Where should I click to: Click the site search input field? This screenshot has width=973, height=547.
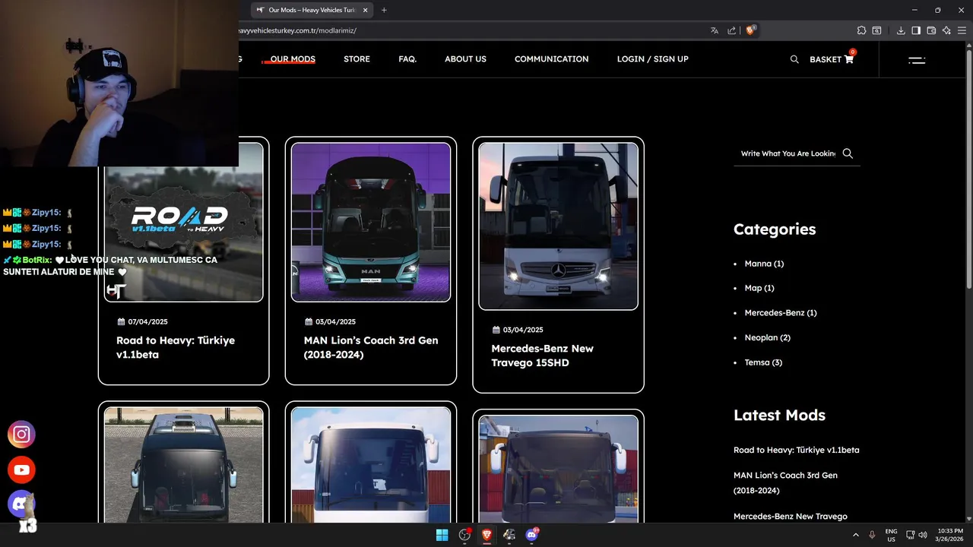(x=788, y=153)
